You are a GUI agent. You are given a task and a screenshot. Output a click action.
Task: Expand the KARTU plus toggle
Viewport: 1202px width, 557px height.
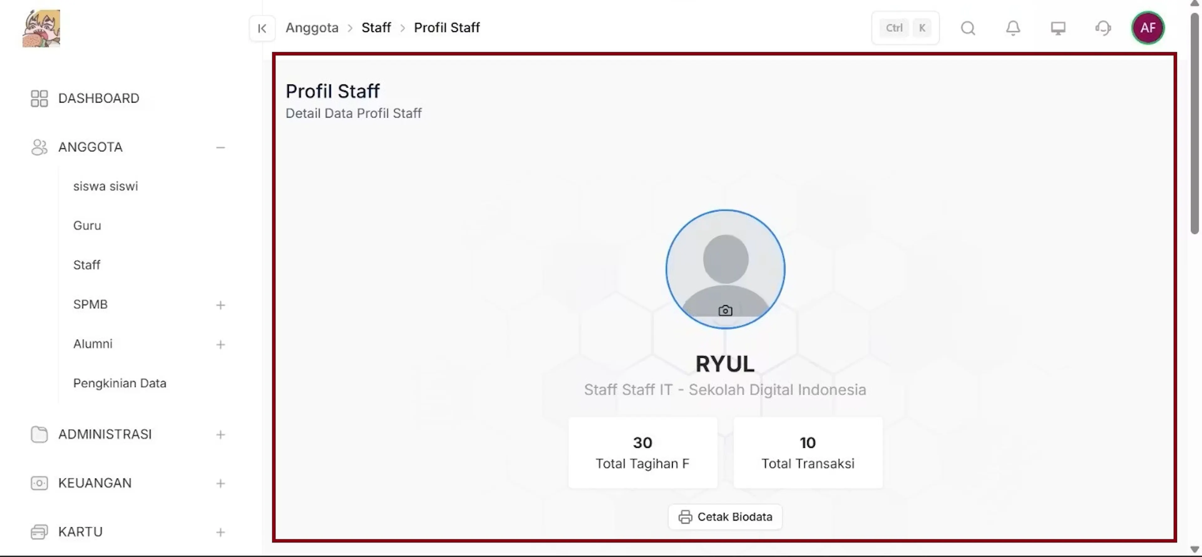pos(220,533)
